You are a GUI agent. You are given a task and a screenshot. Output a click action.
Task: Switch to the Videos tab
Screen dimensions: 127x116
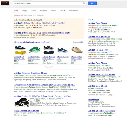coord(53,11)
